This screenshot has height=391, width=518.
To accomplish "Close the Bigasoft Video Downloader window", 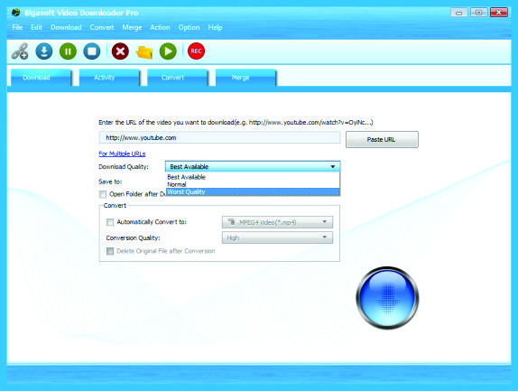I will point(499,13).
